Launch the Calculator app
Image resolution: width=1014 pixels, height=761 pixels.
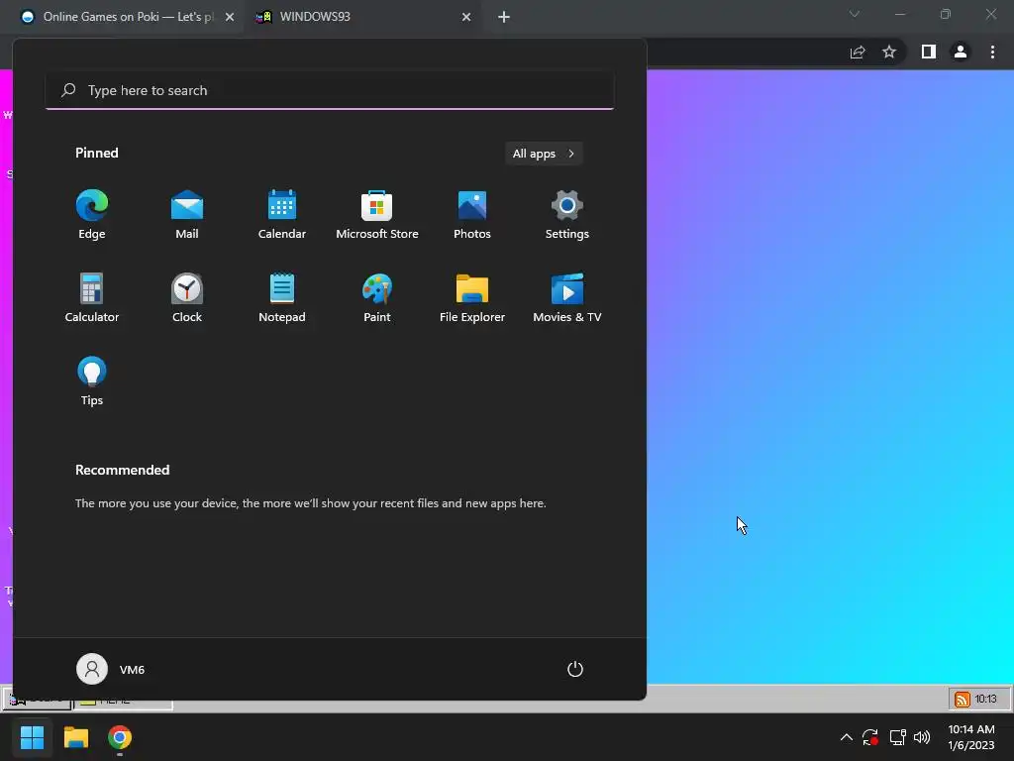pyautogui.click(x=92, y=297)
